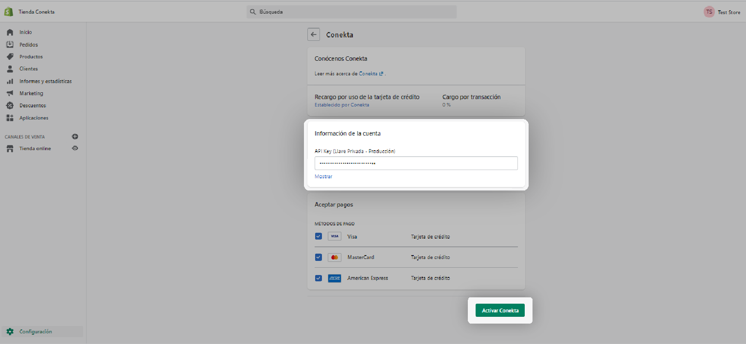Screen dimensions: 746x344
Task: Click the Pedidos inbox icon
Action: [x=10, y=44]
